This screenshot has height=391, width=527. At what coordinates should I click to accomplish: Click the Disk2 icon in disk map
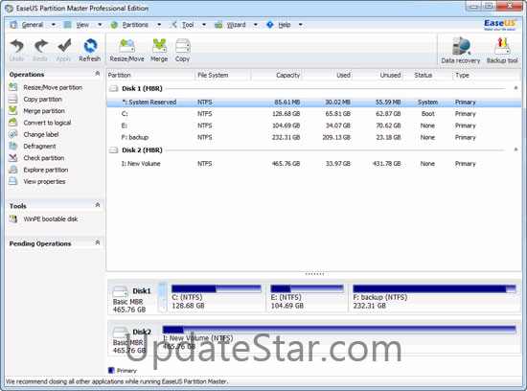coord(120,333)
